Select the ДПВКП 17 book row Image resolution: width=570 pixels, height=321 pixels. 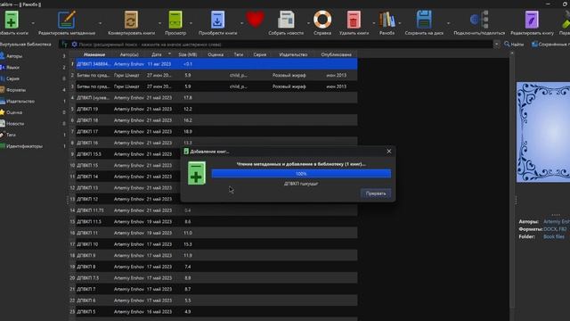[216, 131]
